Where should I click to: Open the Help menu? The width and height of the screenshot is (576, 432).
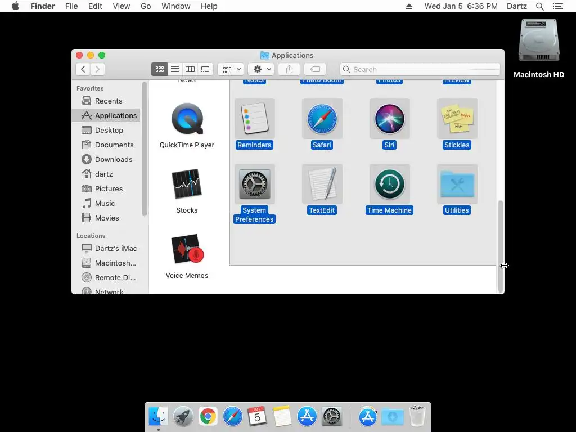[209, 6]
